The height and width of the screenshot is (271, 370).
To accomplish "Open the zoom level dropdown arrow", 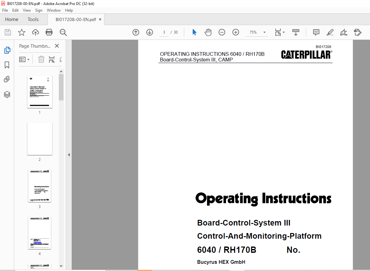I will click(x=264, y=32).
